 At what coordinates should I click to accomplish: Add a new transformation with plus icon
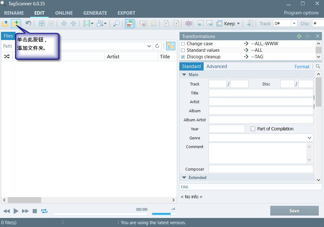[299, 36]
